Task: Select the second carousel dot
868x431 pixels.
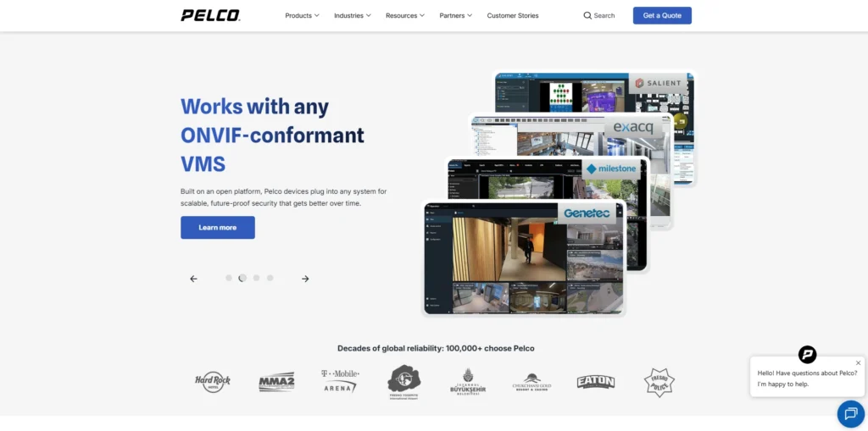Action: 242,278
